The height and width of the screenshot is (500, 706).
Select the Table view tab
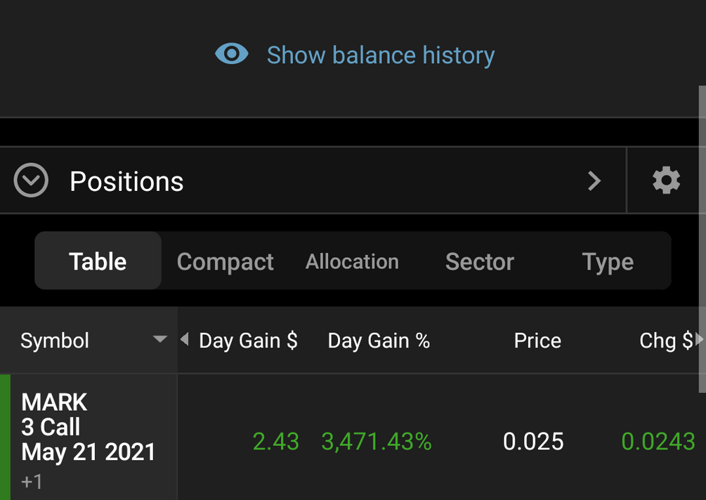pyautogui.click(x=98, y=261)
